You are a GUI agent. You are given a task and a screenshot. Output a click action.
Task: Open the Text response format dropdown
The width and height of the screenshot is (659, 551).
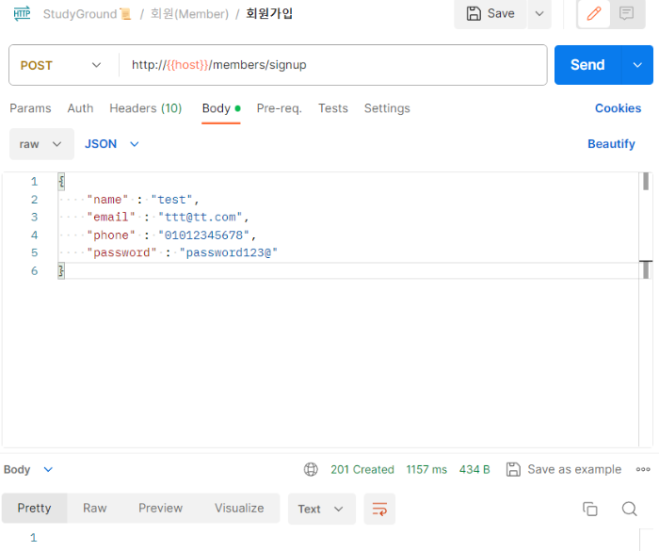point(322,509)
